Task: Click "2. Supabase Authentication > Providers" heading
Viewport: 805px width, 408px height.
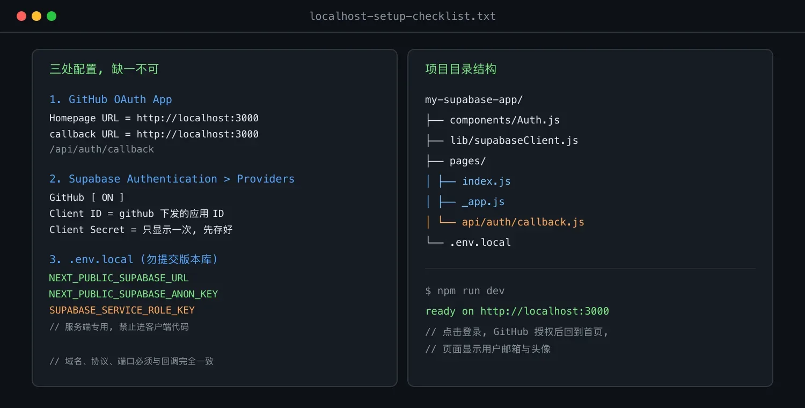Action: 172,179
